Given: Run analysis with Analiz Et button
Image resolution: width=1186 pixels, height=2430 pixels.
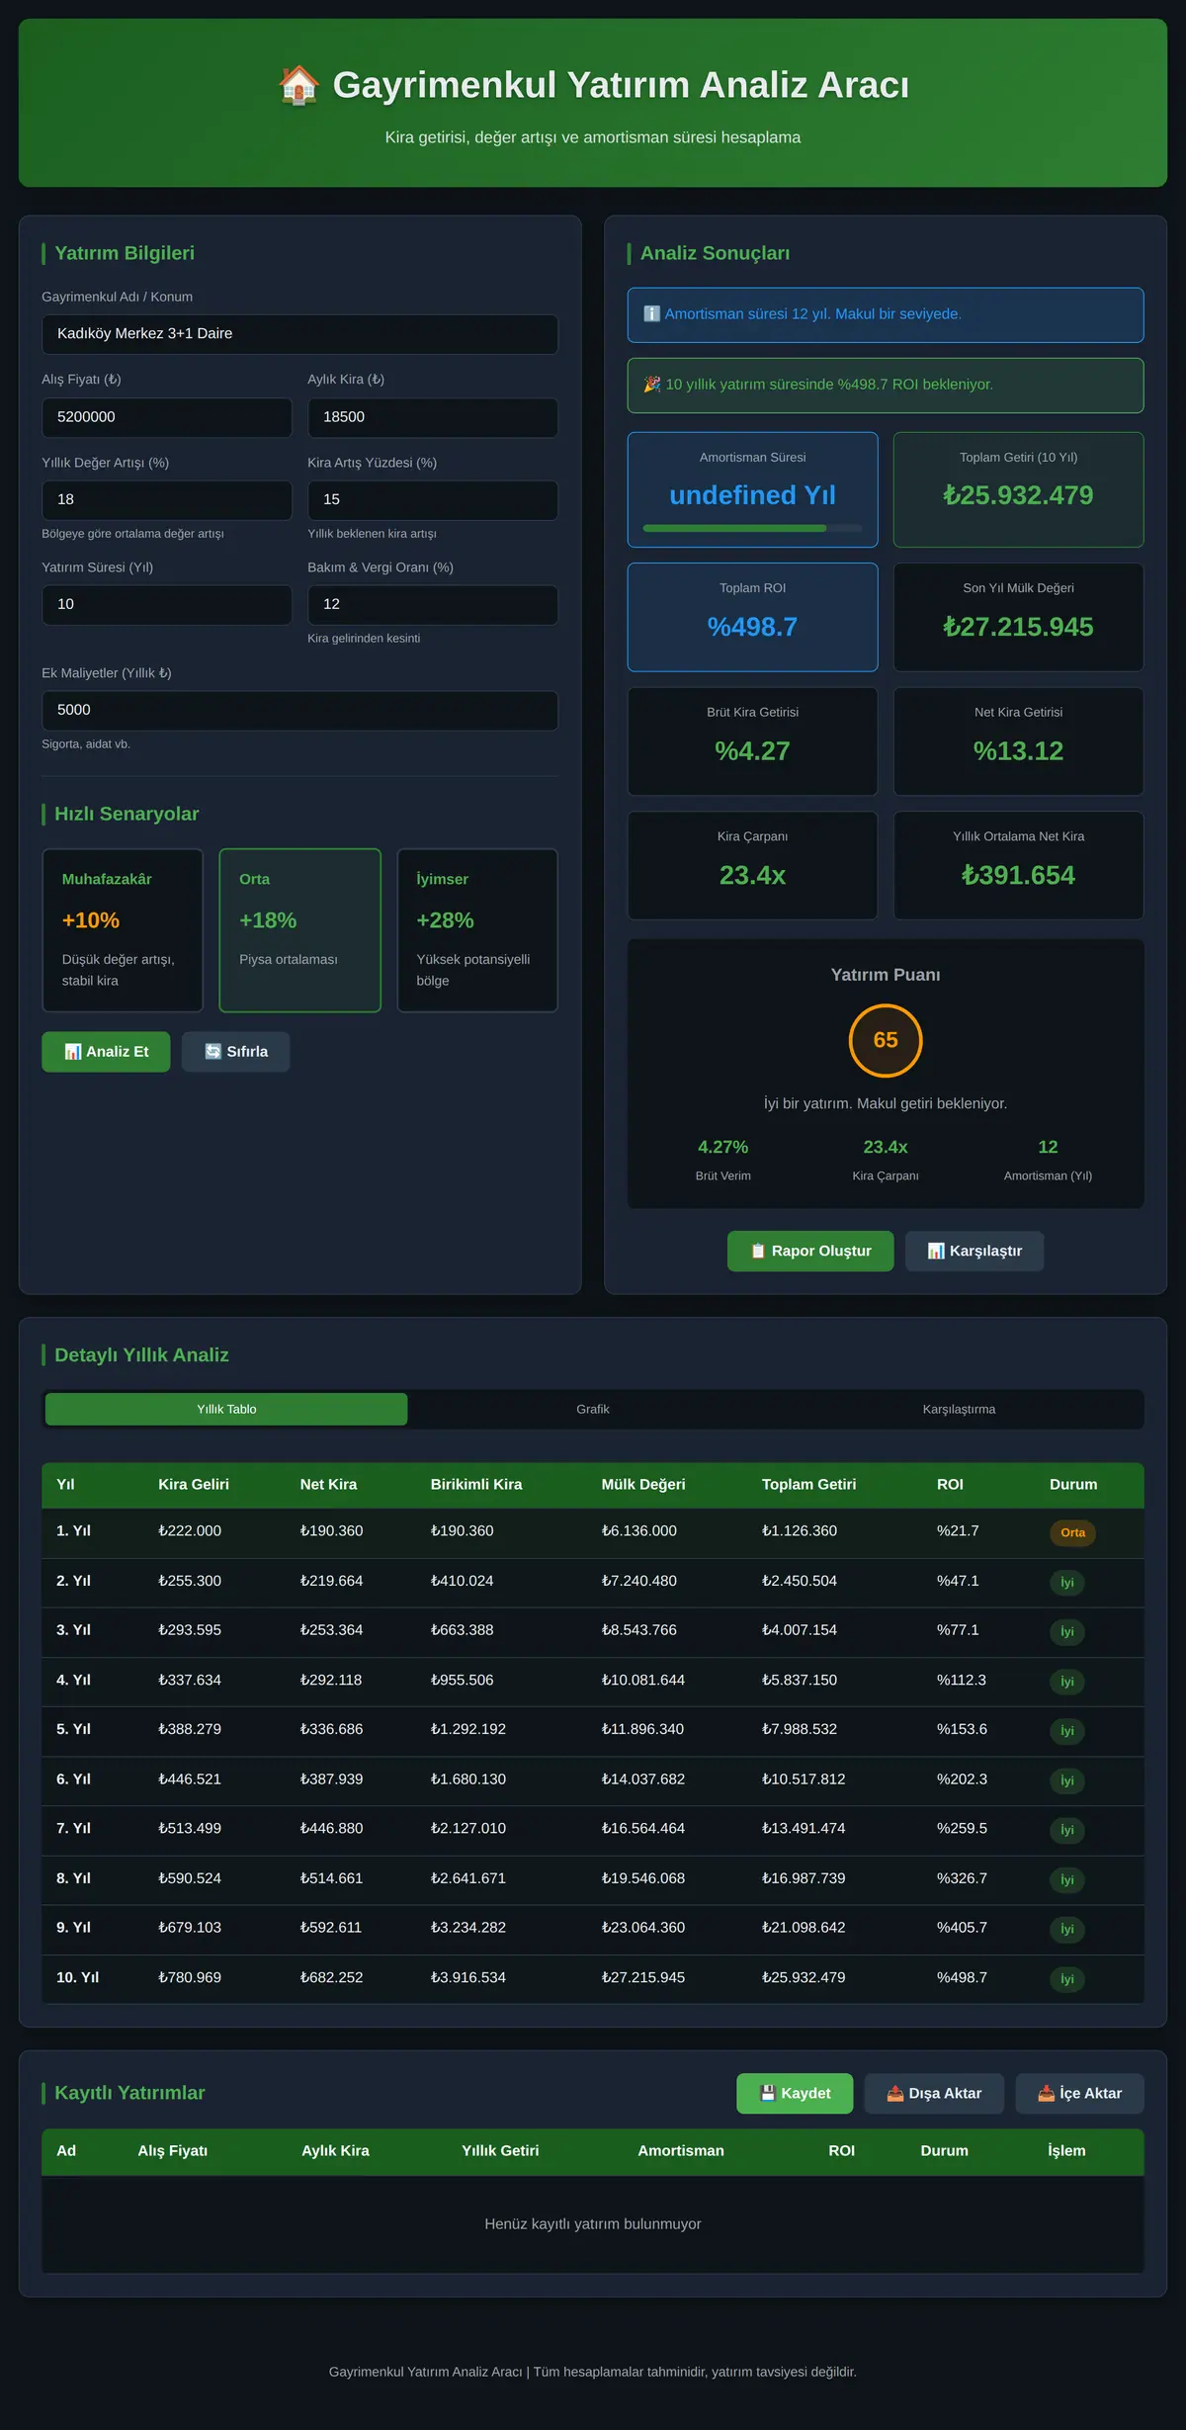Looking at the screenshot, I should [x=106, y=1052].
